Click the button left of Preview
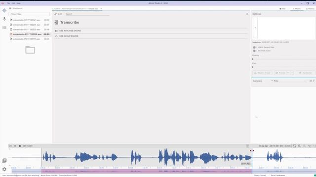The height and width of the screenshot is (177, 316). coord(262,73)
